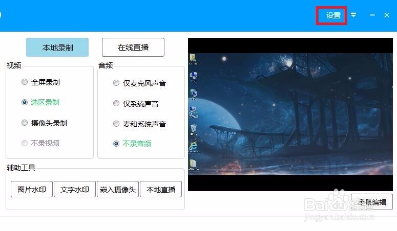The width and height of the screenshot is (397, 231).
Task: Minimize the recorder window
Action: click(372, 15)
